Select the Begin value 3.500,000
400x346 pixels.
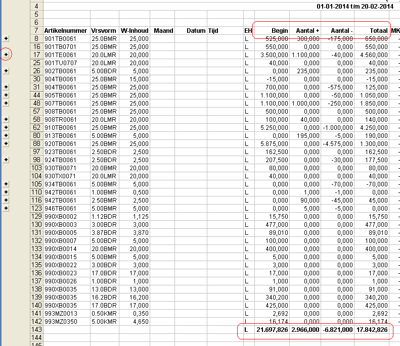[272, 55]
